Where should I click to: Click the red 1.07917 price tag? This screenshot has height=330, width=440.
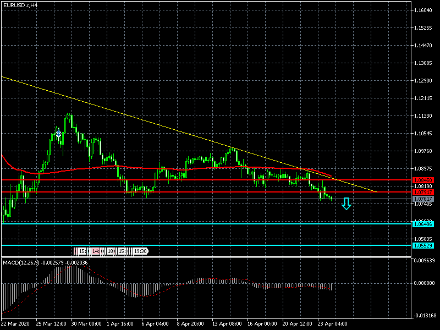pyautogui.click(x=424, y=192)
